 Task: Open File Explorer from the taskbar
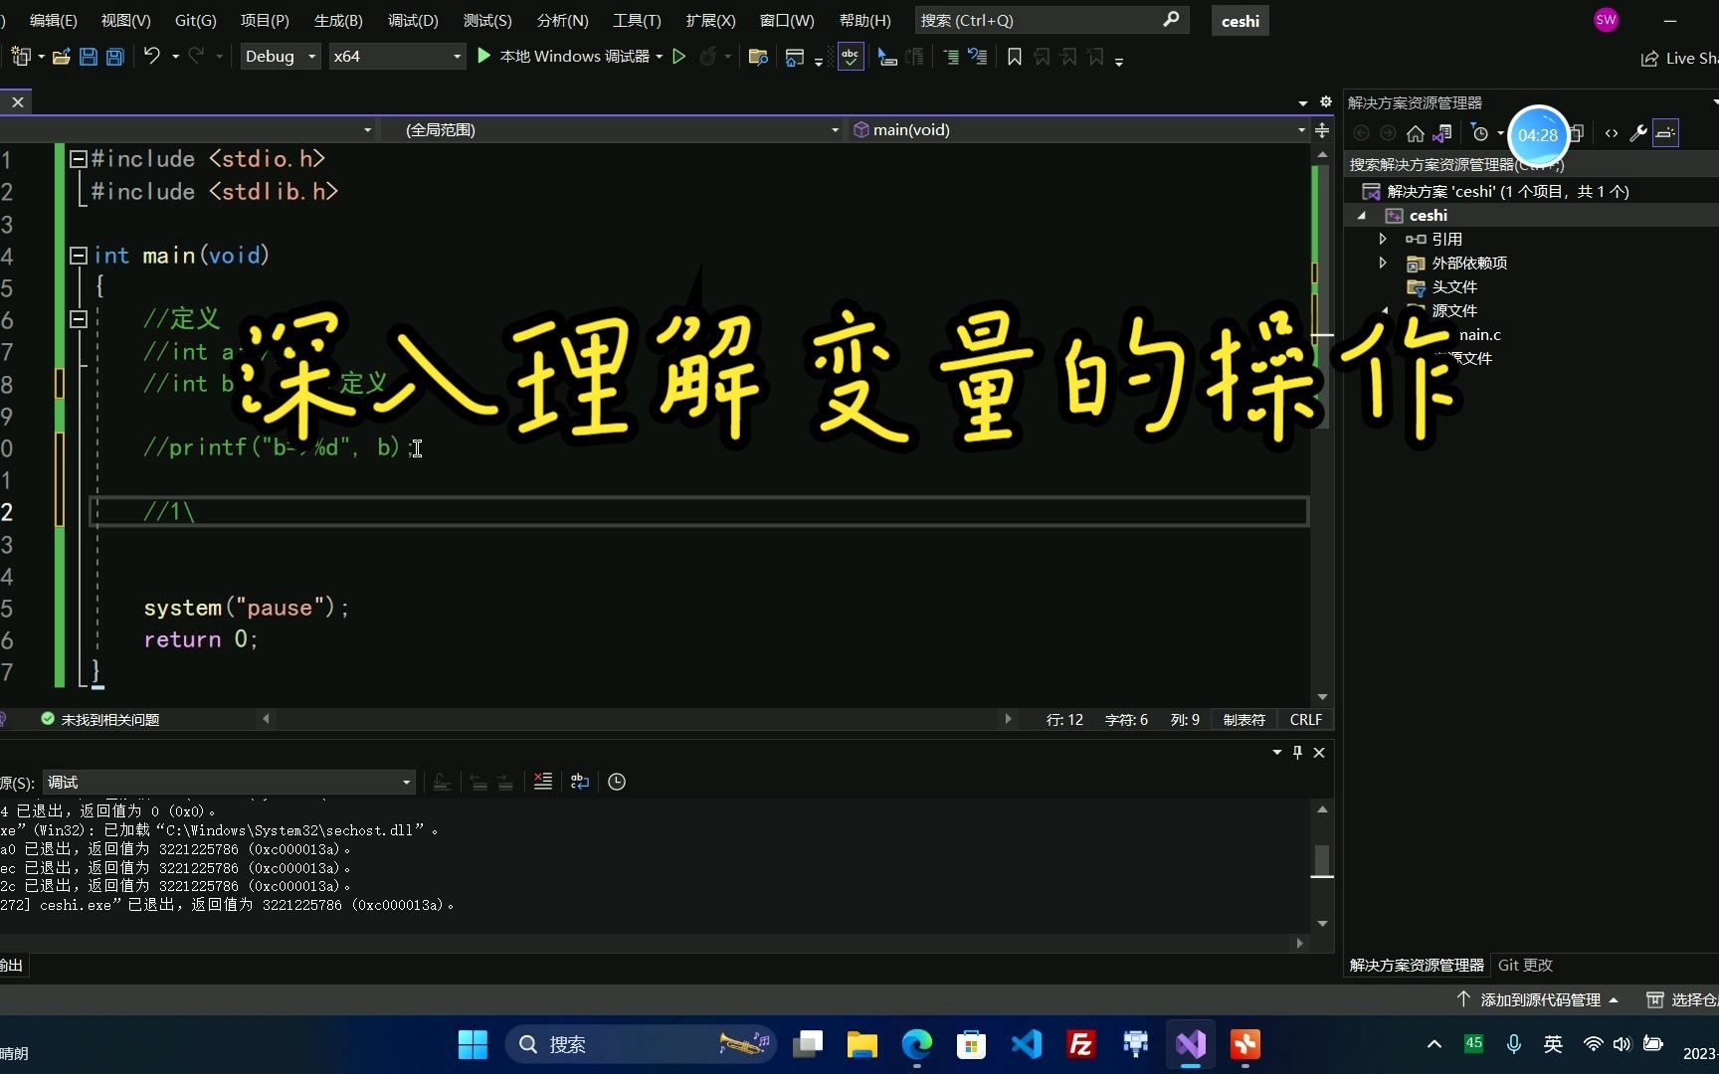point(861,1044)
